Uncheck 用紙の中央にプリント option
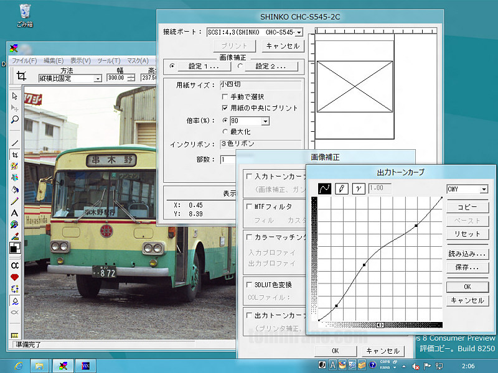The width and height of the screenshot is (498, 373). click(x=225, y=108)
